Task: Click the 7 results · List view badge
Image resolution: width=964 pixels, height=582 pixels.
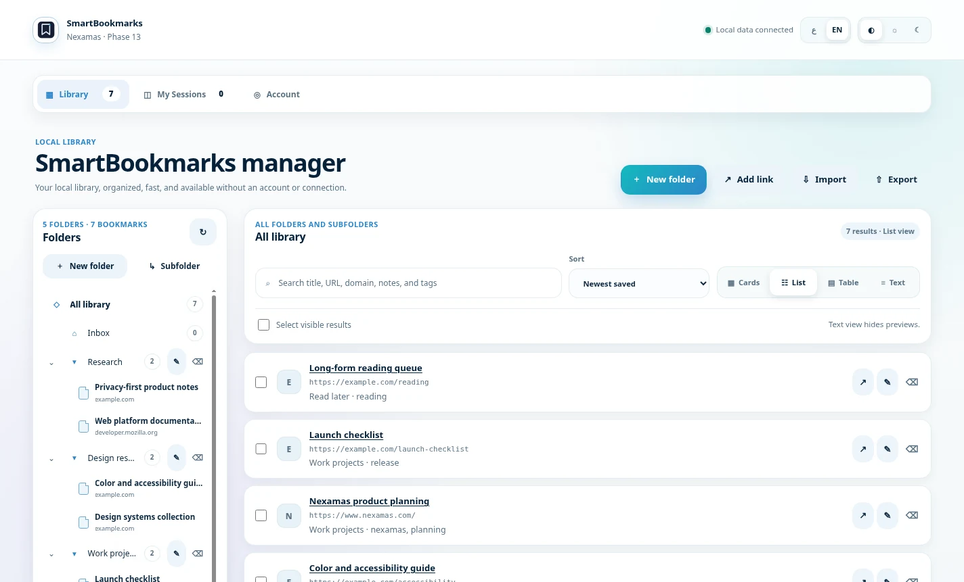Action: (880, 232)
